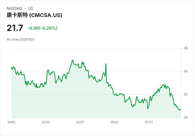Click the At close:2026/10/1 timestamp
This screenshot has width=195, height=136.
tap(20, 40)
